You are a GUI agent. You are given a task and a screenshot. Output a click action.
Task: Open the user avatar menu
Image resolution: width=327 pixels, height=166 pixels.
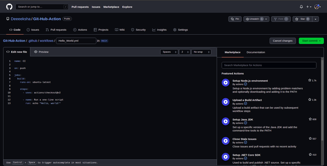(318, 7)
